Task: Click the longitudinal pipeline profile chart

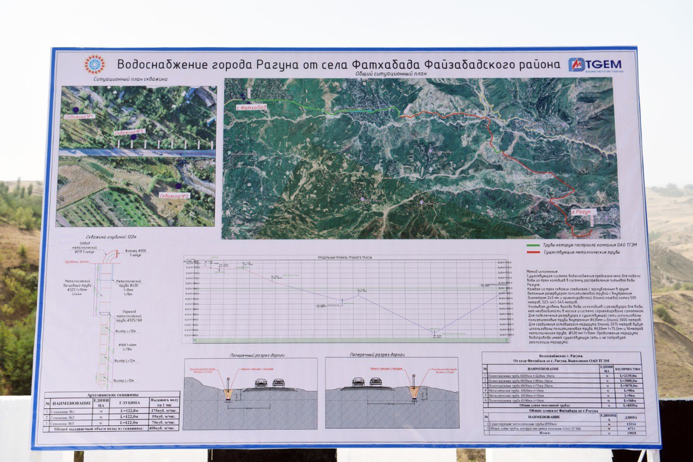Action: pyautogui.click(x=346, y=299)
